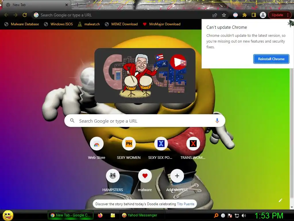Close the New Tab tab
Screen dimensions: 294x221
[67, 5]
